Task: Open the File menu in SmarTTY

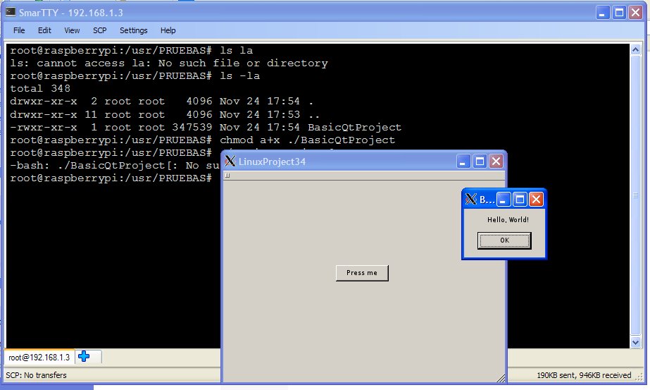Action: (x=19, y=30)
